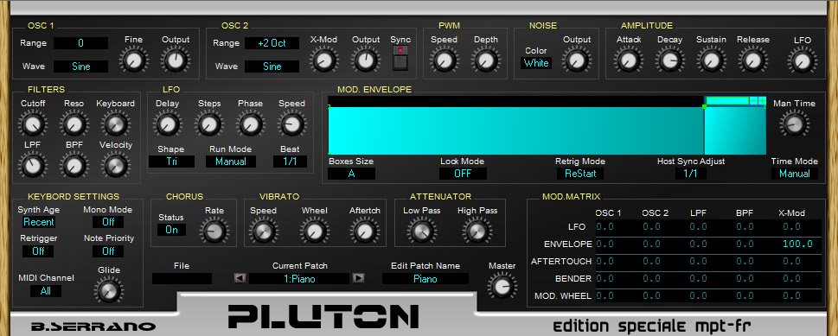
Task: Click the OSC 1 Fine knob
Action: (x=133, y=60)
